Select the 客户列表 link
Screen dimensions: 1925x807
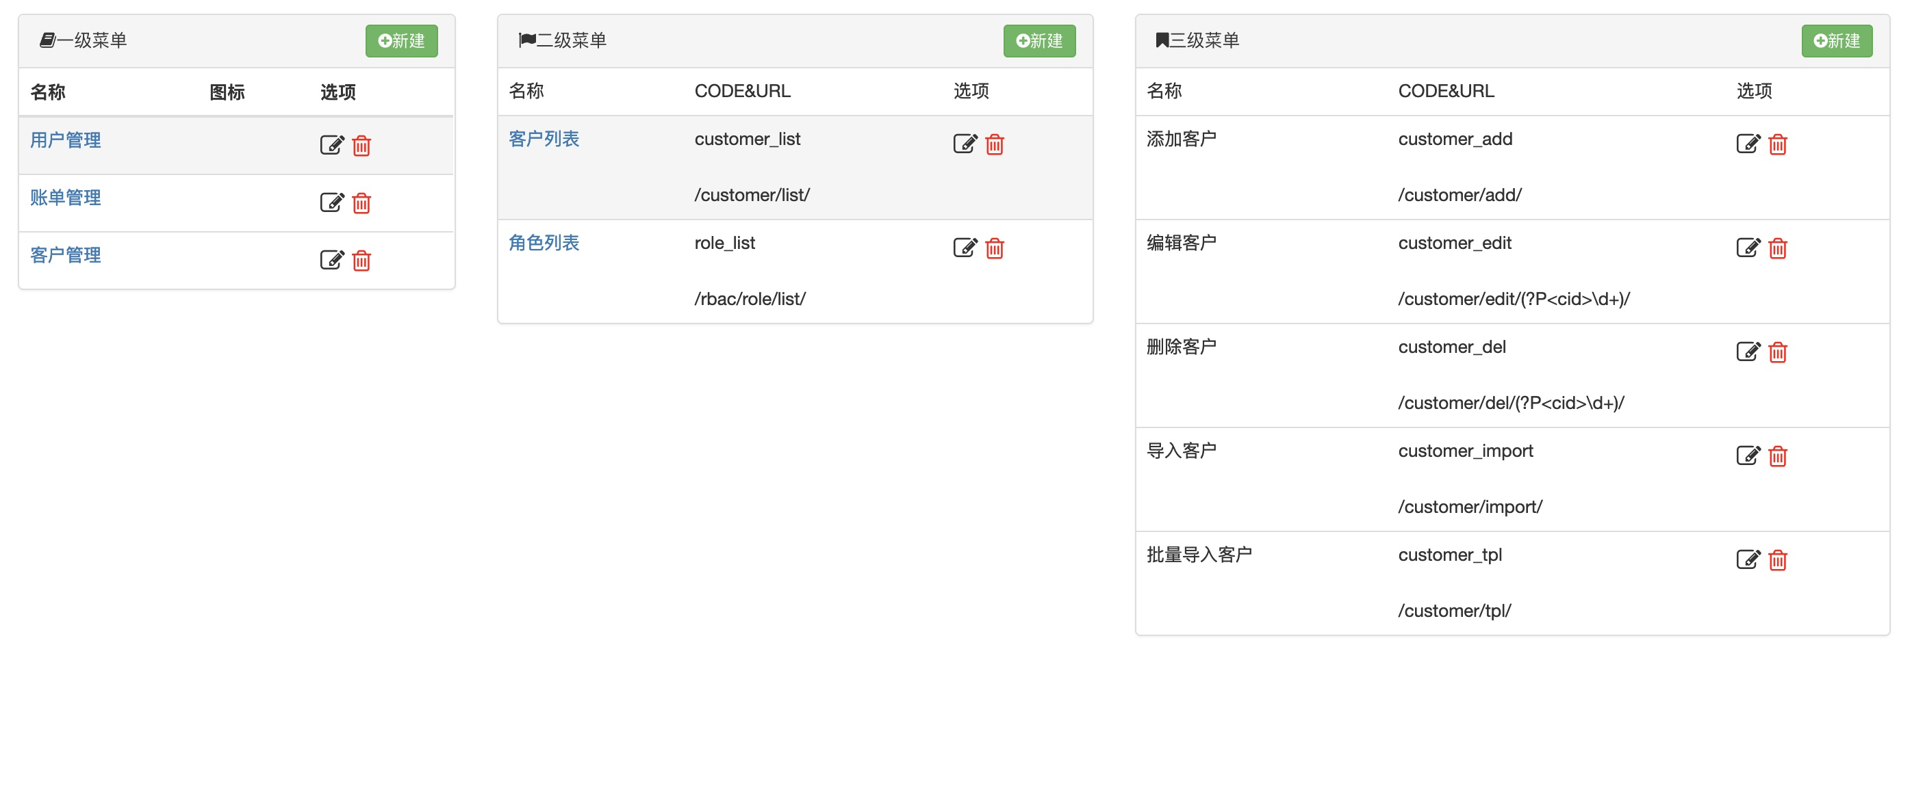click(x=544, y=138)
